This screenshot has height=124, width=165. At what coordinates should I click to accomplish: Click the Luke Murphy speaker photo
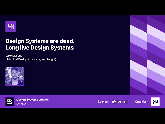[x=15, y=76]
